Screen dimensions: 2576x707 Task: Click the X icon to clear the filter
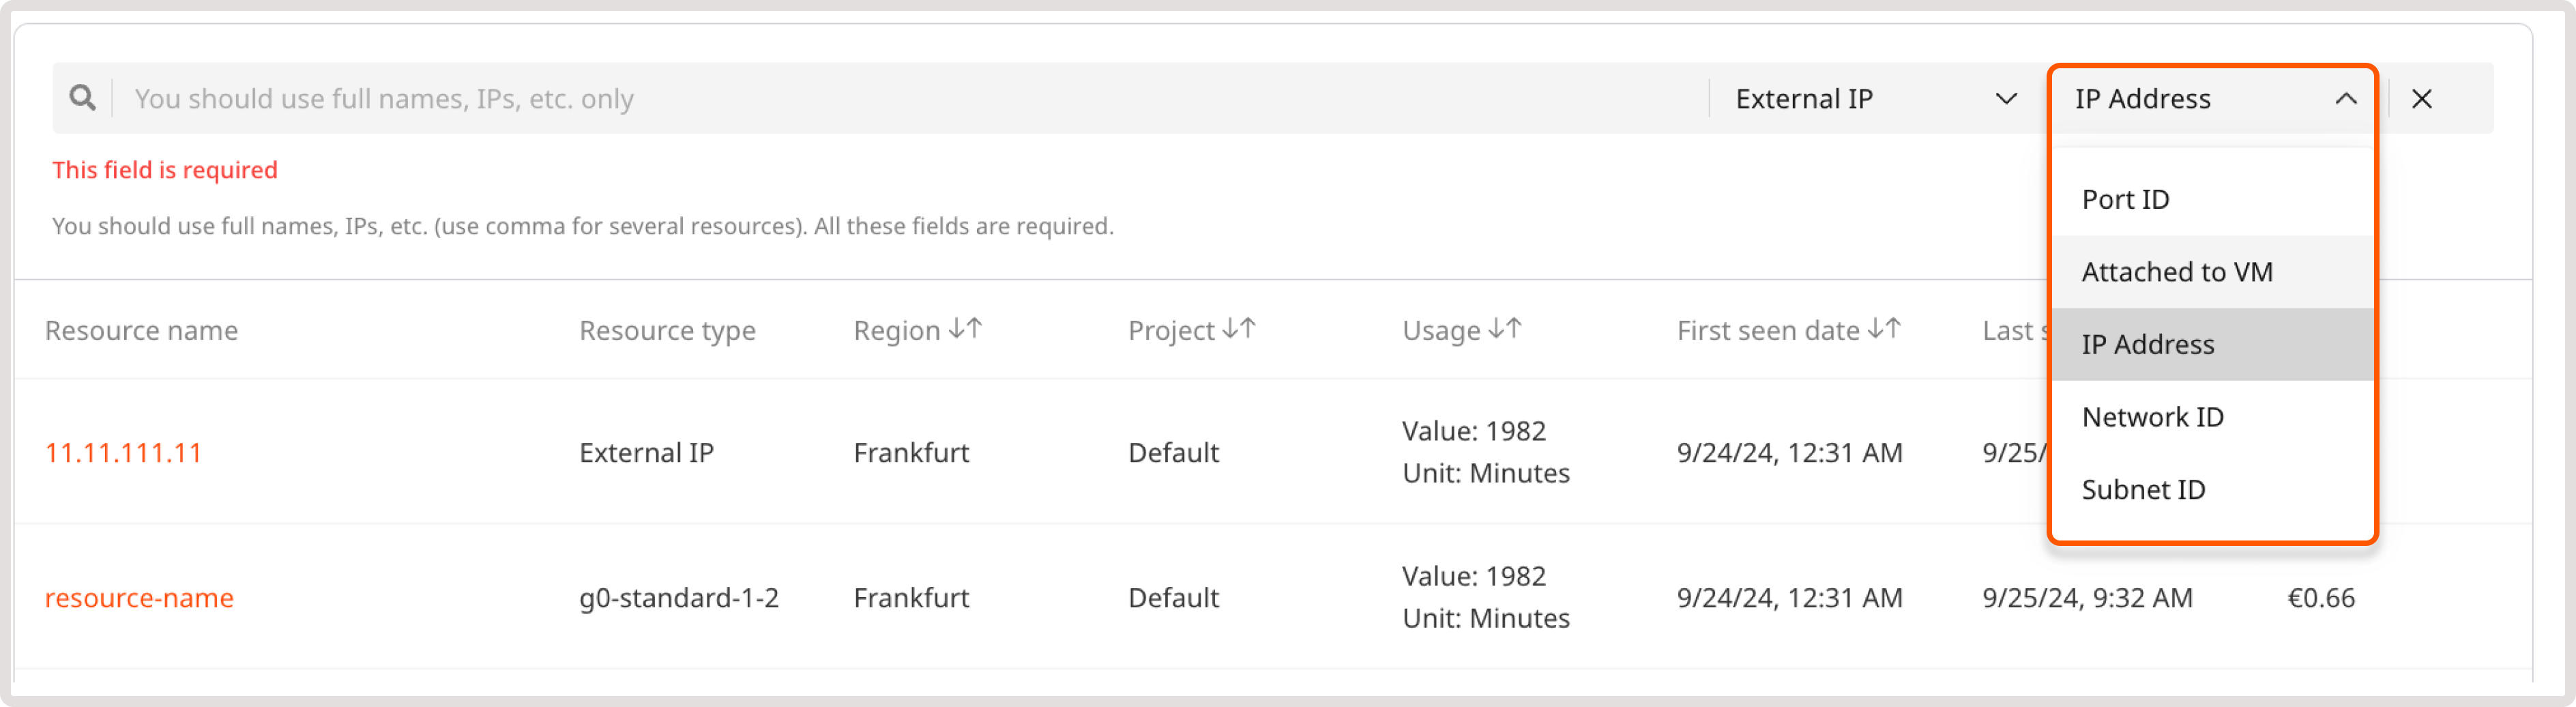coord(2422,98)
